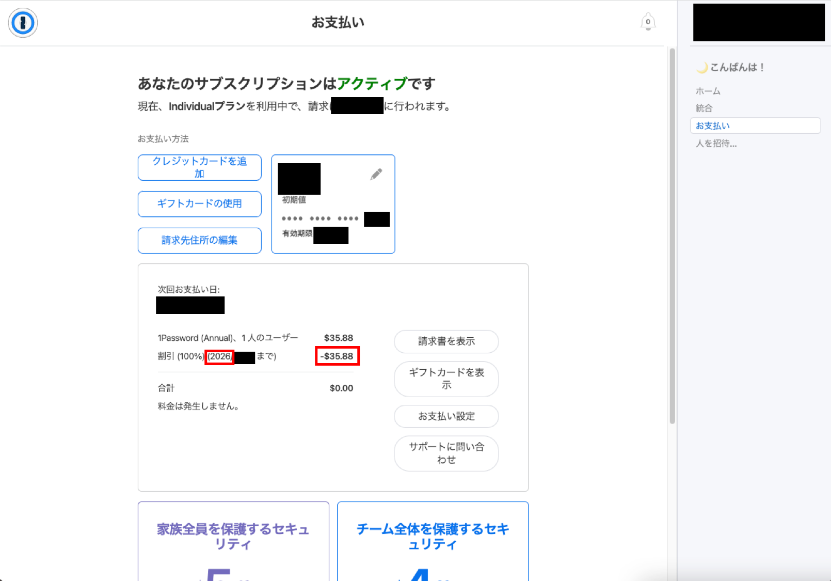This screenshot has width=831, height=581.
Task: Click the 合計 label
Action: (166, 388)
